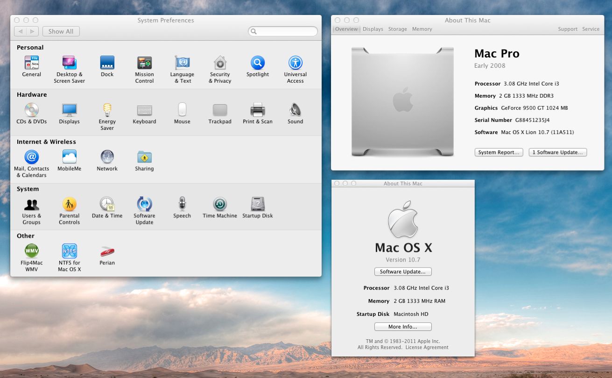Click the Apple logo in small About window

click(x=403, y=220)
